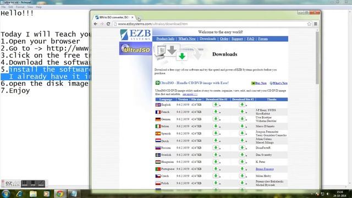Image resolution: width=352 pixels, height=198 pixels.
Task: Click the Bruno Fonseca translator link
Action: pos(265,169)
